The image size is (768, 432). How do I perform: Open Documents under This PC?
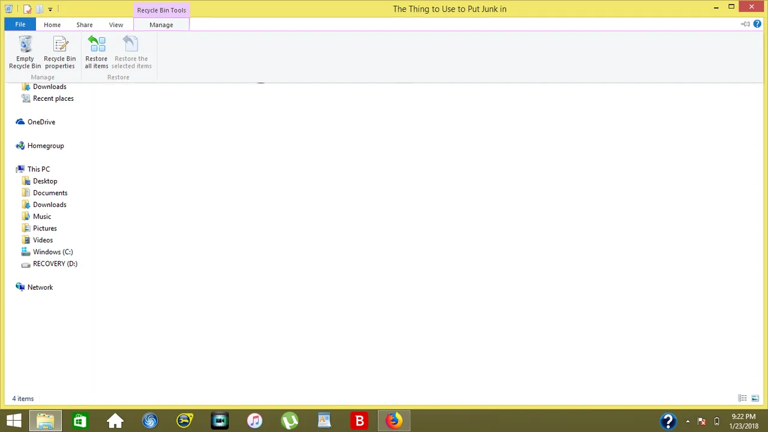click(50, 193)
